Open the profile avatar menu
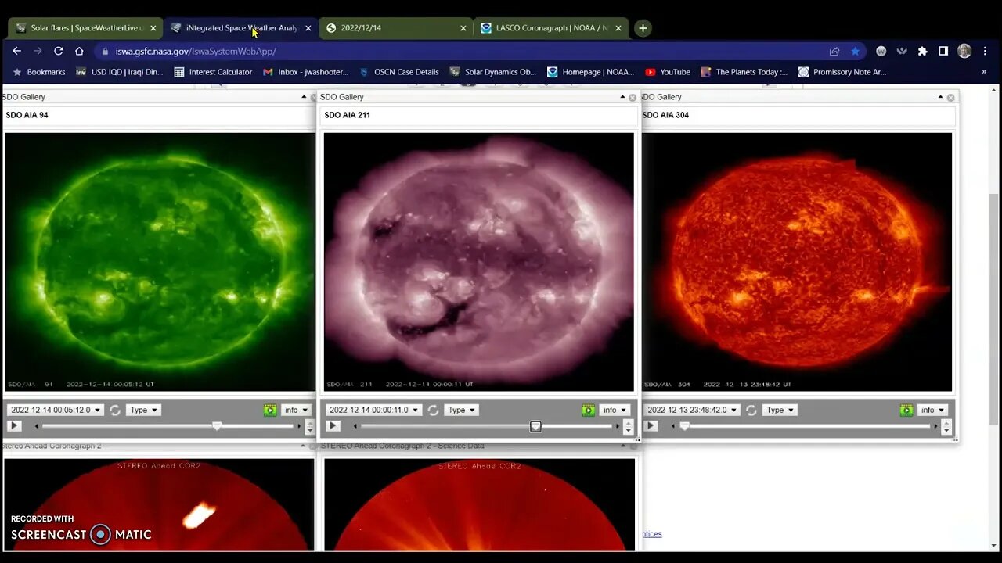Screen dimensions: 1002x563 coord(964,51)
